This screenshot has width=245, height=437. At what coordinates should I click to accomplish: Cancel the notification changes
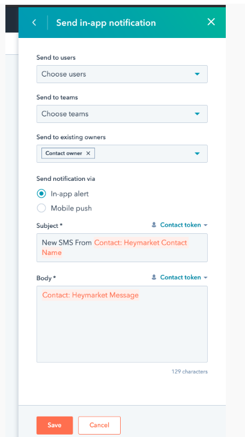click(99, 426)
